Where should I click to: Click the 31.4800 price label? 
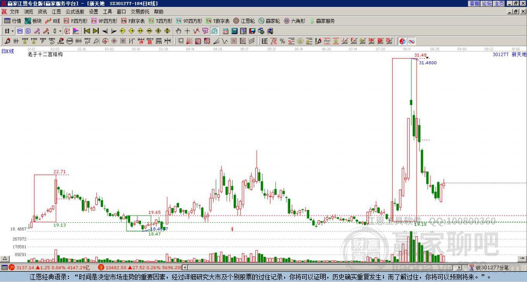pos(428,63)
